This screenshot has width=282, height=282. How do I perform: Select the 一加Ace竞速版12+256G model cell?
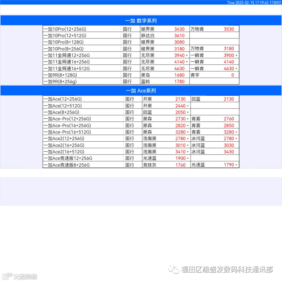[x=83, y=158]
